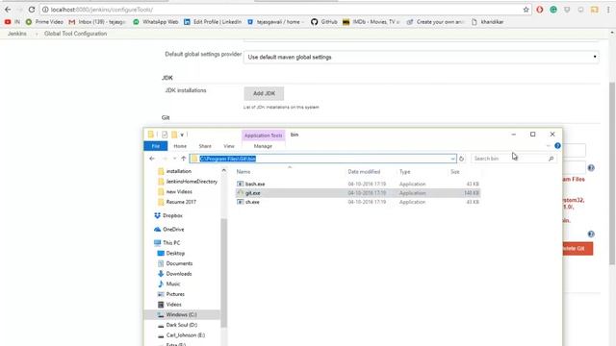Open the Opera extension icon in Chrome
The height and width of the screenshot is (346, 616).
[x=540, y=10]
